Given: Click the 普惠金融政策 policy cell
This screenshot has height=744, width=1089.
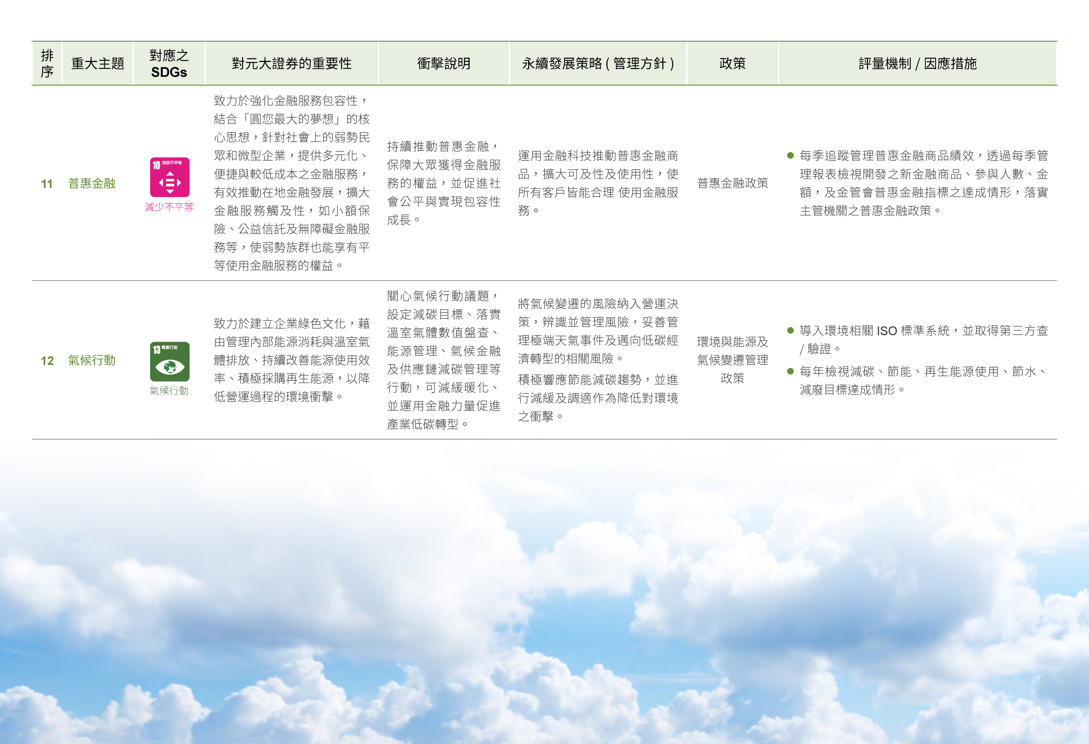Looking at the screenshot, I should [x=732, y=183].
